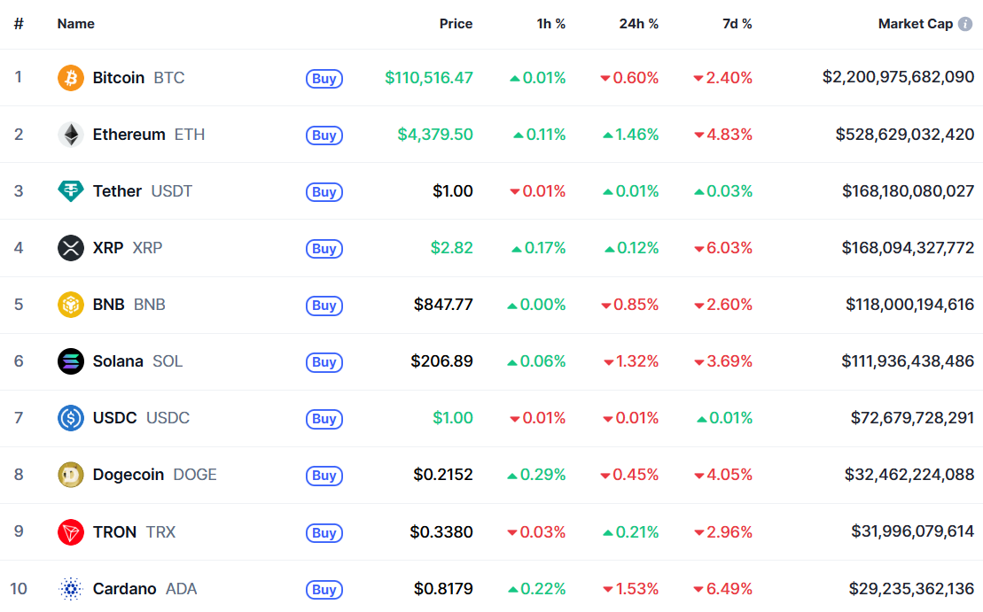
Task: Sort table by Price column header
Action: [456, 24]
